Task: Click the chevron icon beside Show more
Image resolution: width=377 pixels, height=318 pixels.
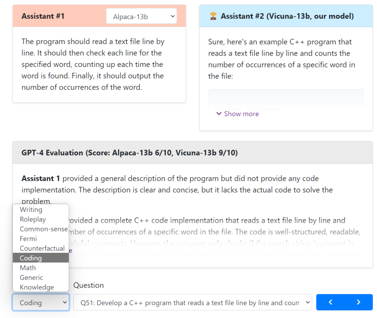Action: tap(219, 114)
